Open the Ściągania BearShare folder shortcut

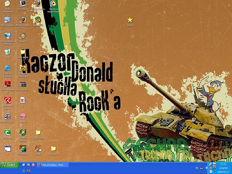point(23,71)
